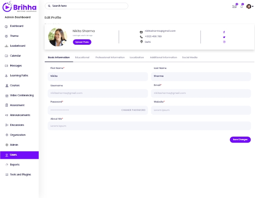255x198 pixels.
Task: Click the Calendar icon in sidebar
Action: coord(6,56)
